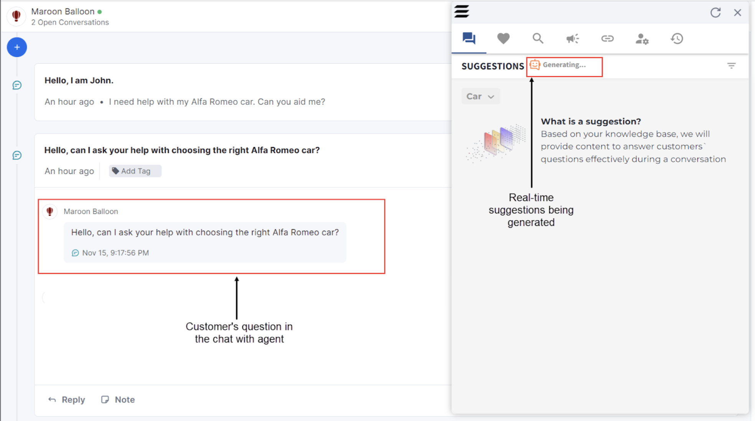755x421 pixels.
Task: Click the customer message bubble text
Action: (x=205, y=232)
